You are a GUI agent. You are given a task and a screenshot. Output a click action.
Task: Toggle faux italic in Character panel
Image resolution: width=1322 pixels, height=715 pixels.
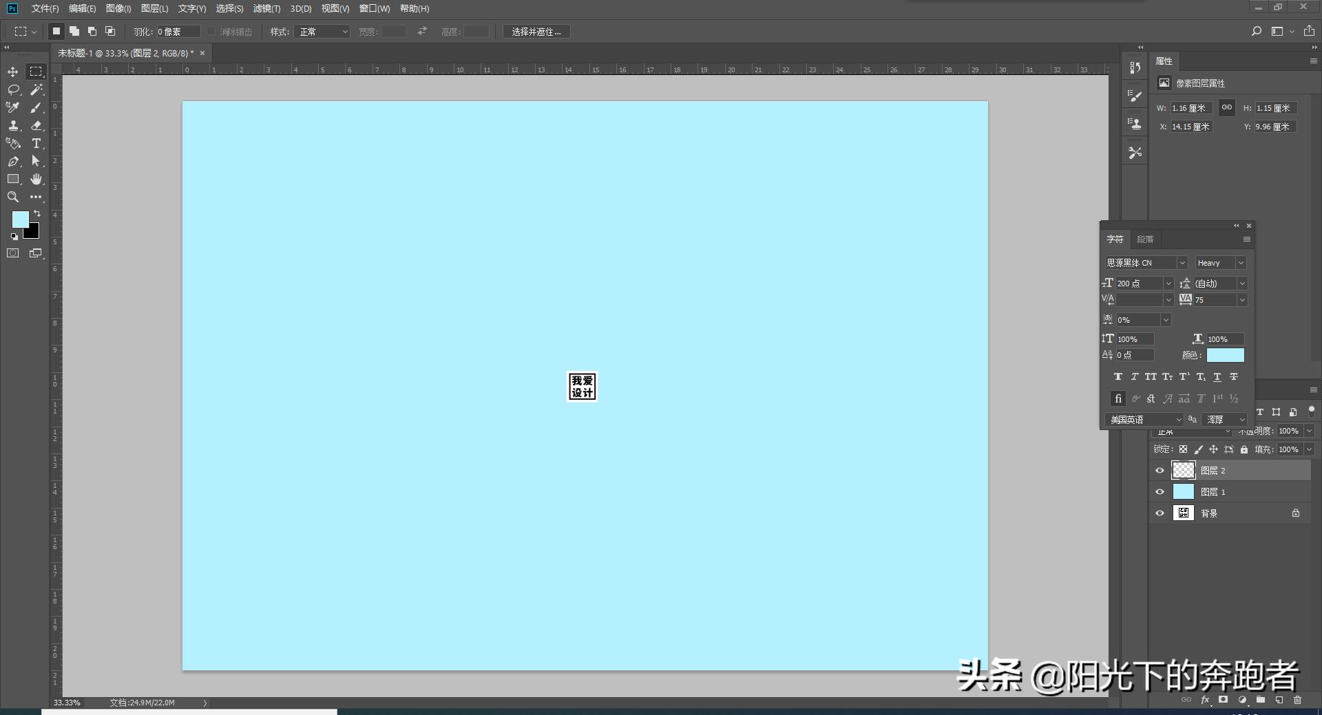1135,377
